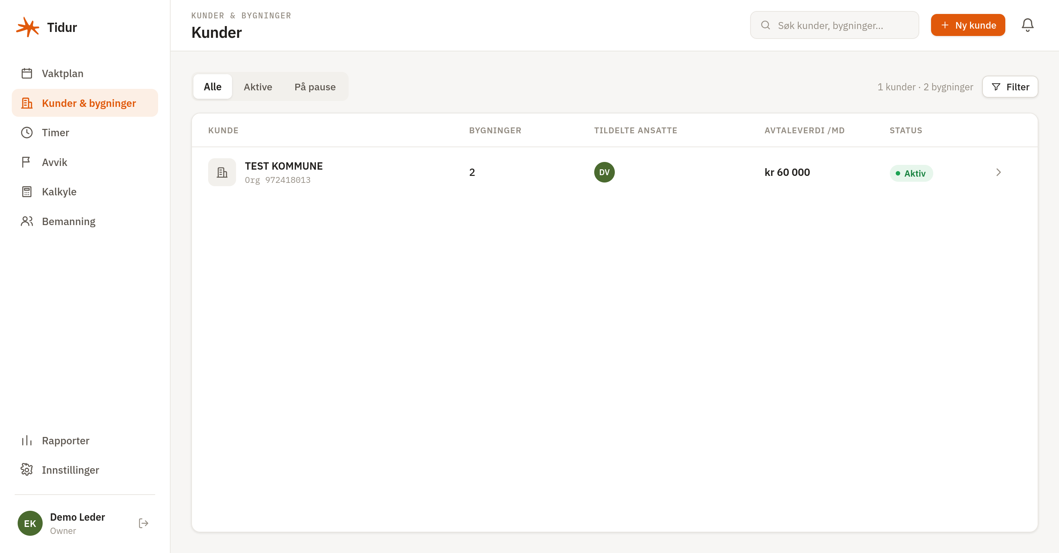Click the AVTALEVERDI /MD column header
Image resolution: width=1059 pixels, height=553 pixels.
[804, 131]
